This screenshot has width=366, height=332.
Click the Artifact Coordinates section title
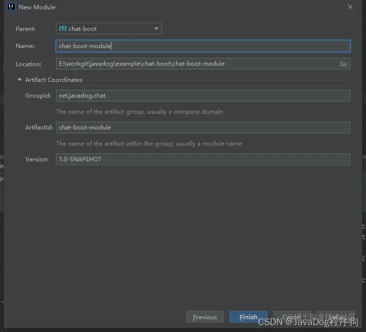54,80
